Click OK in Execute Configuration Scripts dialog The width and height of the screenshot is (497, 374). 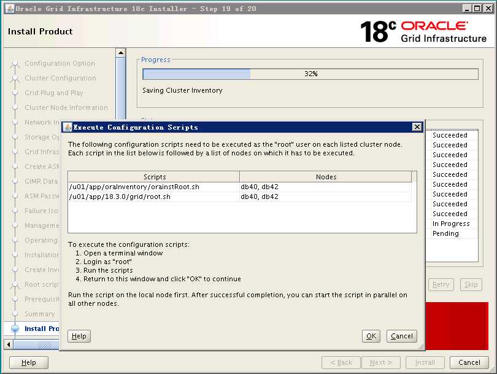(x=371, y=337)
